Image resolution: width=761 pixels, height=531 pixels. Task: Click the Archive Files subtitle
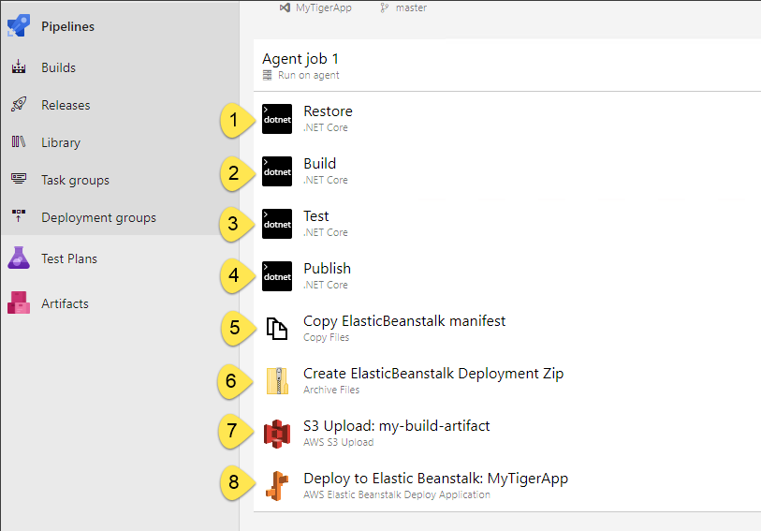tap(331, 390)
